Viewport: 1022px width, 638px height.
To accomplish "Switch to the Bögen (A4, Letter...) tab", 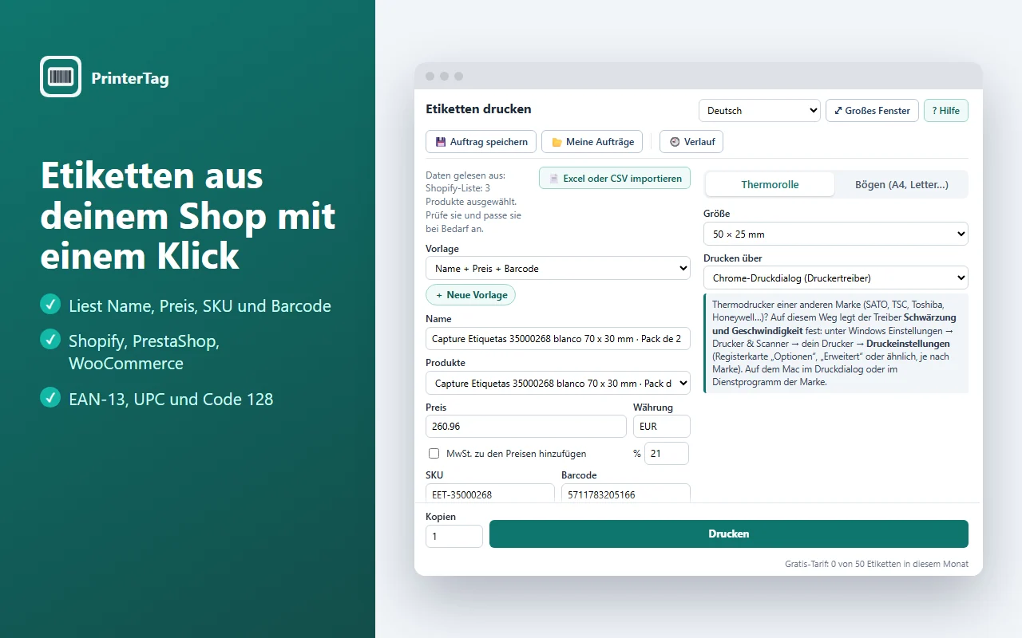I will 901,184.
